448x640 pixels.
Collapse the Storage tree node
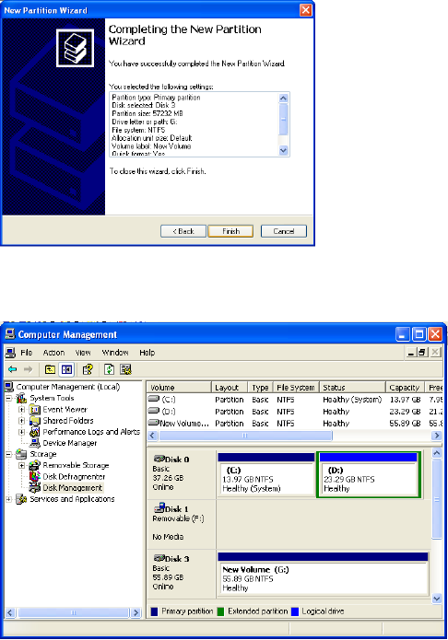[8, 454]
